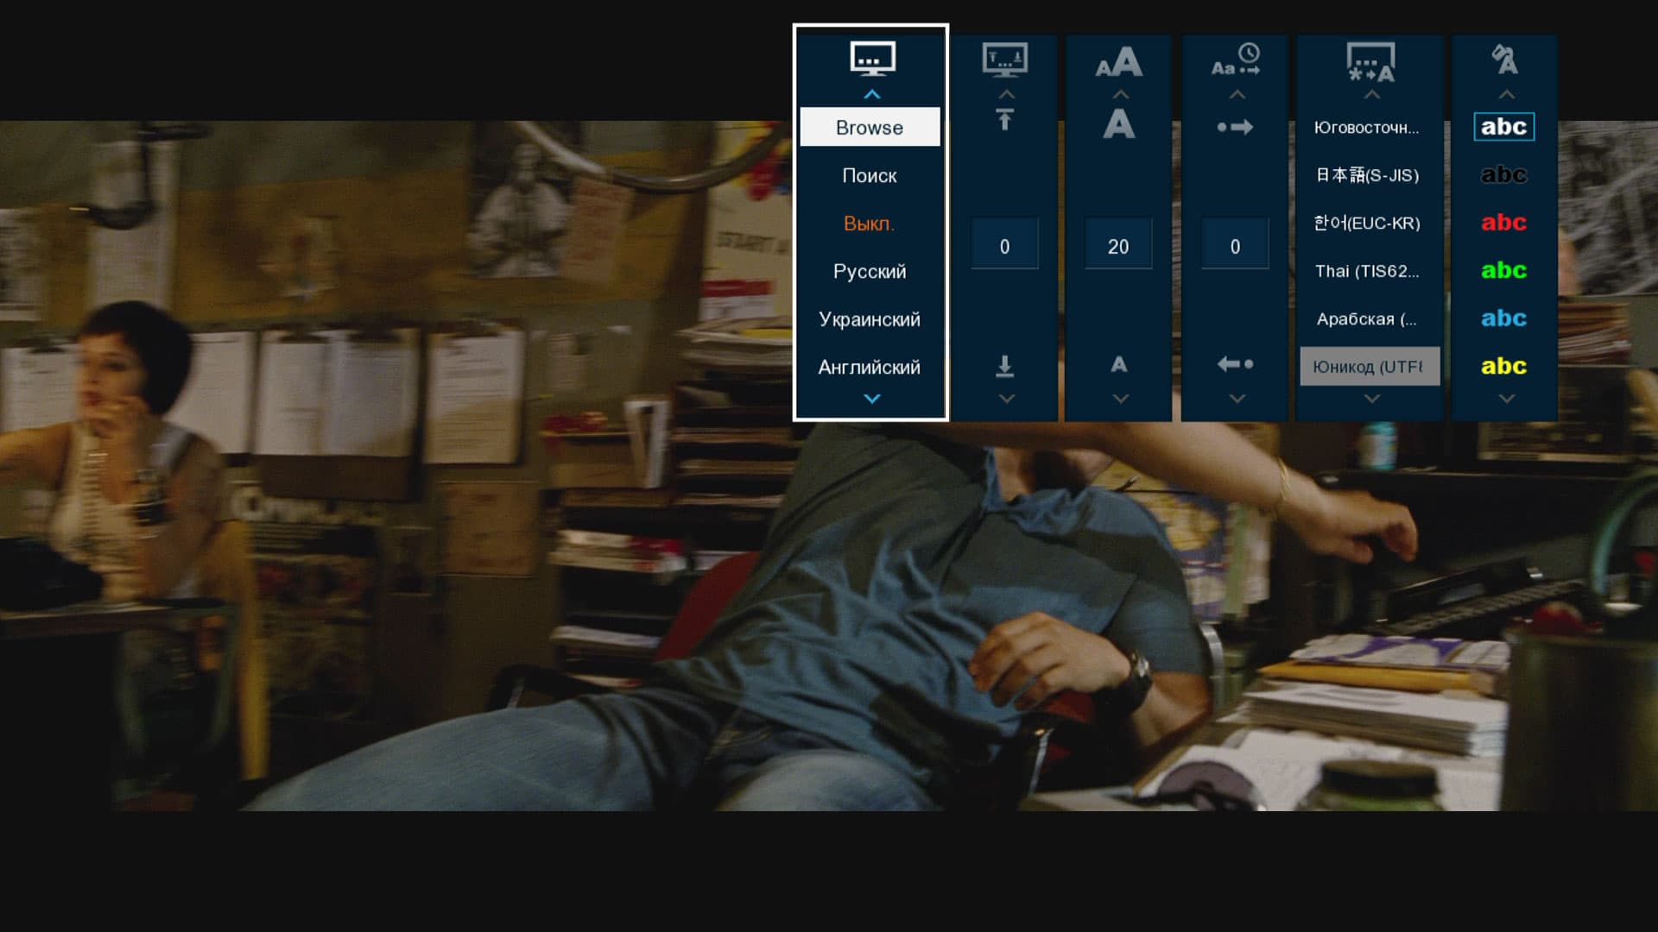Decrease font size with small A icon
1658x932 pixels.
1118,365
